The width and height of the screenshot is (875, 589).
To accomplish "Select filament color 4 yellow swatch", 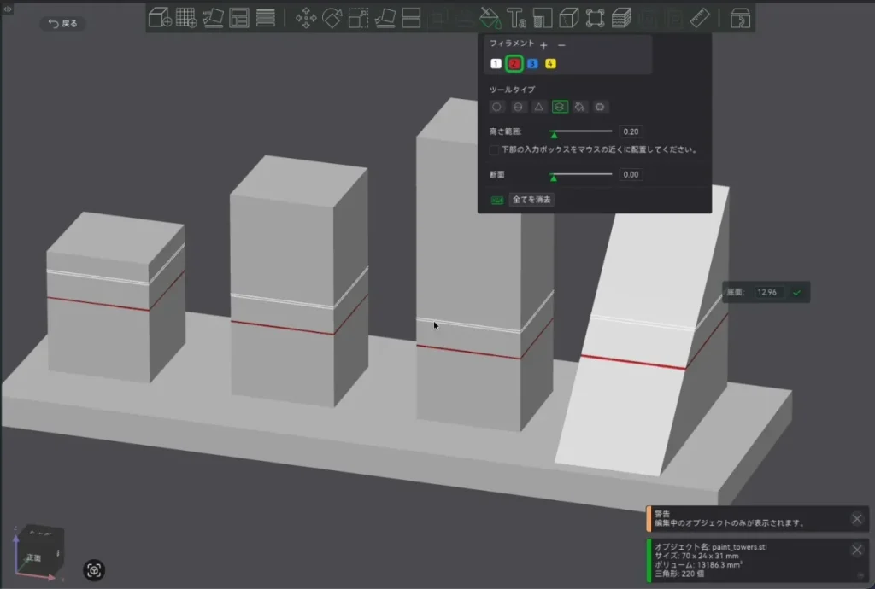I will pyautogui.click(x=550, y=63).
